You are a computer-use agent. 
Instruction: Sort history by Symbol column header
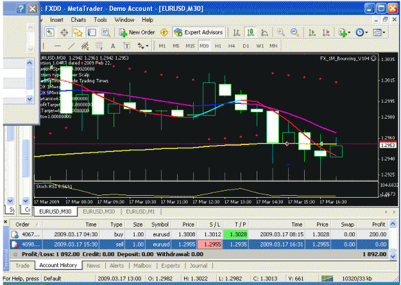pos(160,225)
